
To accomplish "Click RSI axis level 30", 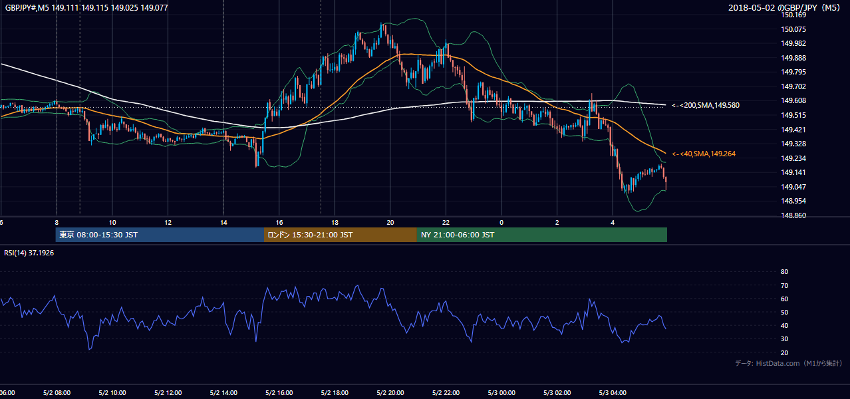I will pyautogui.click(x=784, y=338).
